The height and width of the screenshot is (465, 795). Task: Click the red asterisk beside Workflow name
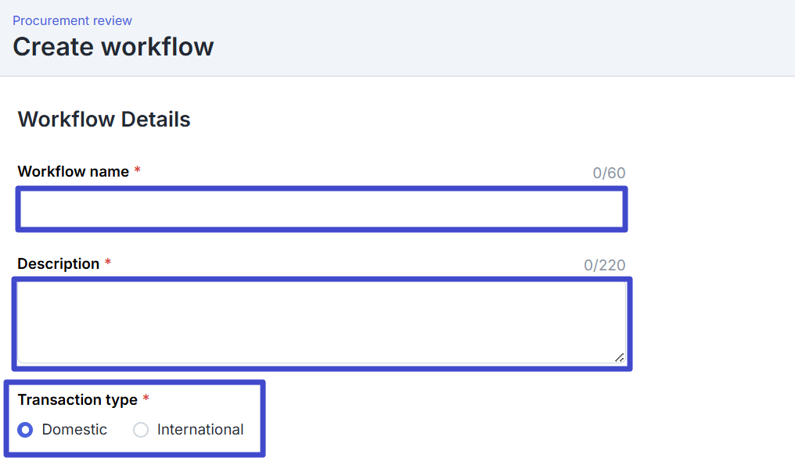tap(138, 171)
